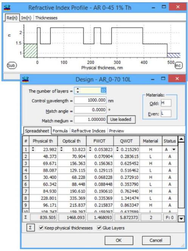The height and width of the screenshot is (251, 188).
Task: Click the Even material field
Action: point(166,113)
